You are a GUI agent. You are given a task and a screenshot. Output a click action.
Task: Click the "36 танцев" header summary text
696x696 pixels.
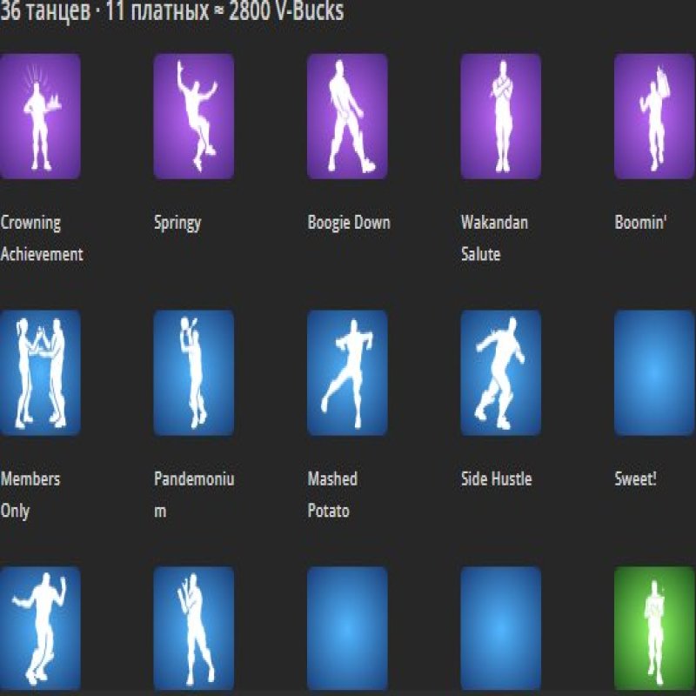tap(45, 14)
